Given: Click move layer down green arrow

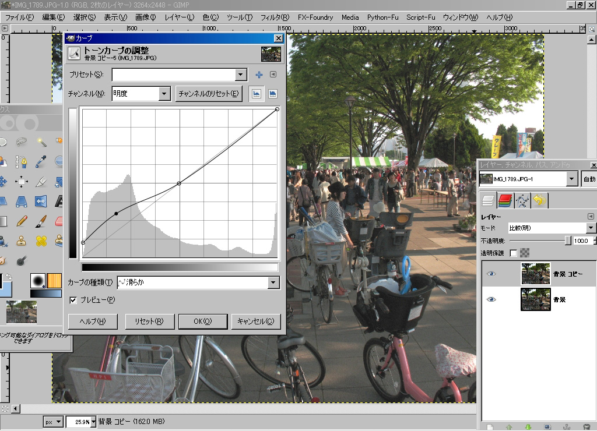Looking at the screenshot, I should pos(528,427).
